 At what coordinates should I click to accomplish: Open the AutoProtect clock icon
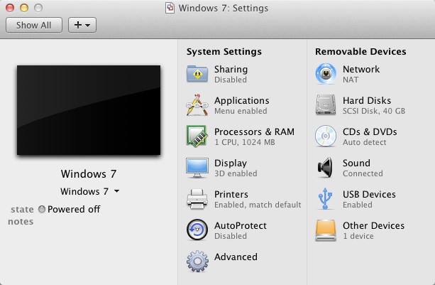(x=197, y=230)
